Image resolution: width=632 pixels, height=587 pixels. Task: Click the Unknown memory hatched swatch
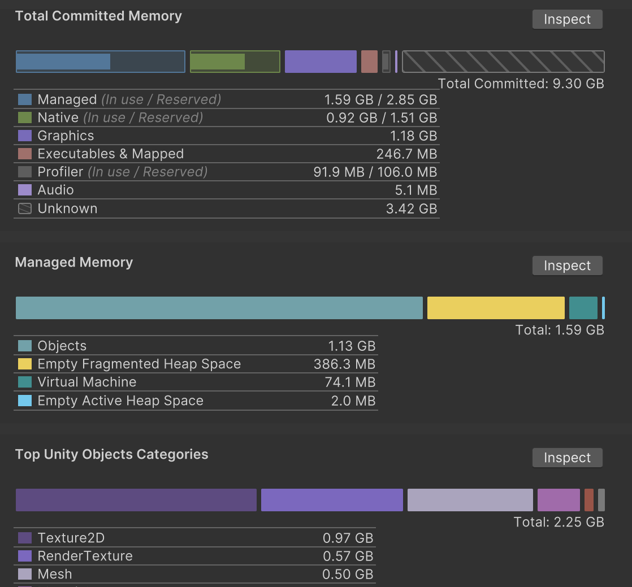[24, 208]
